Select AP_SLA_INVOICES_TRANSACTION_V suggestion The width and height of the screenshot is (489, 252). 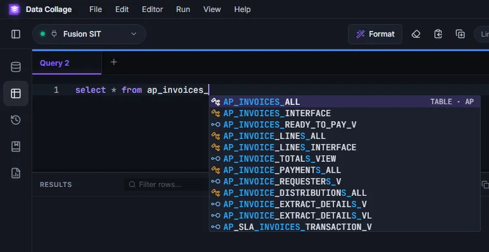pyautogui.click(x=345, y=227)
